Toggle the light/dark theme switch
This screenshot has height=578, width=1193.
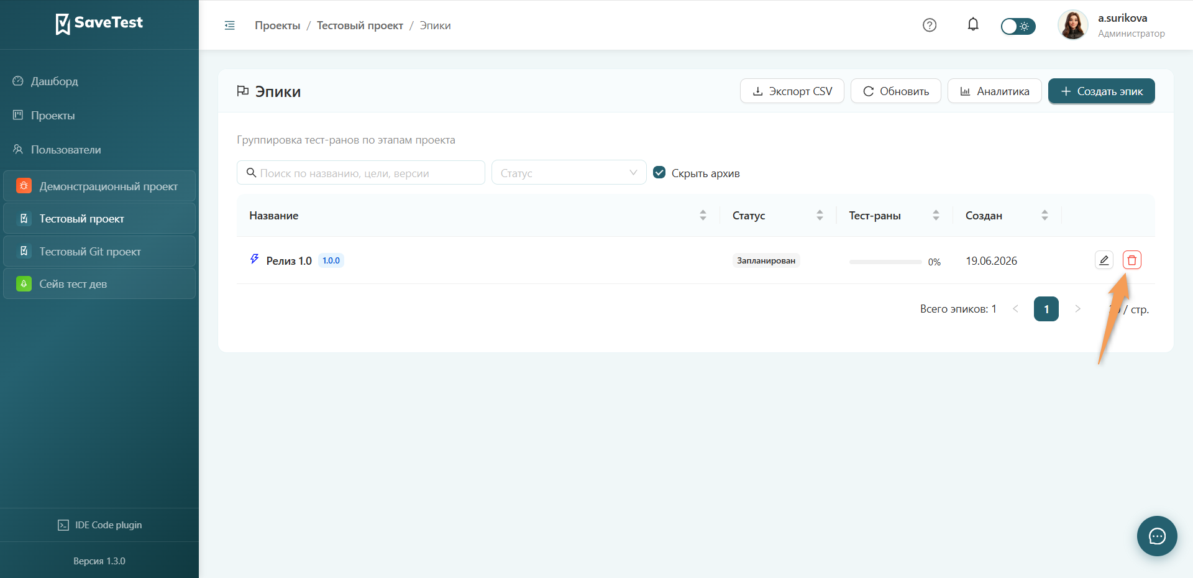[1018, 26]
